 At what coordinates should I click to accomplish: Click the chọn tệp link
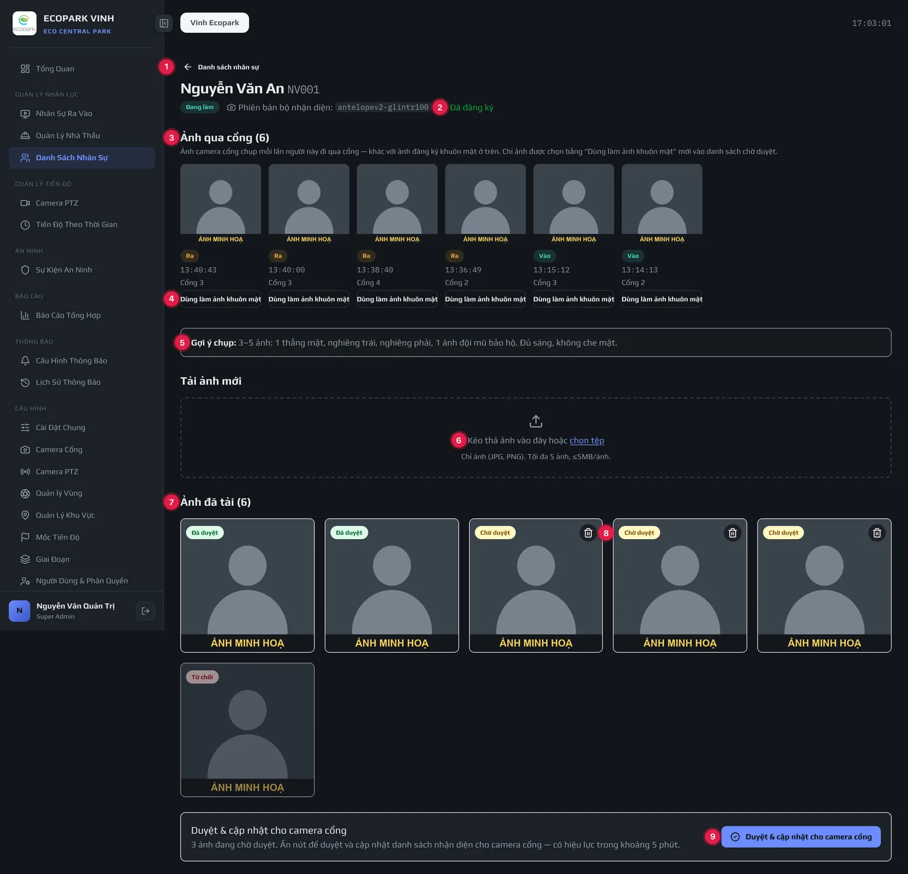[x=587, y=440]
